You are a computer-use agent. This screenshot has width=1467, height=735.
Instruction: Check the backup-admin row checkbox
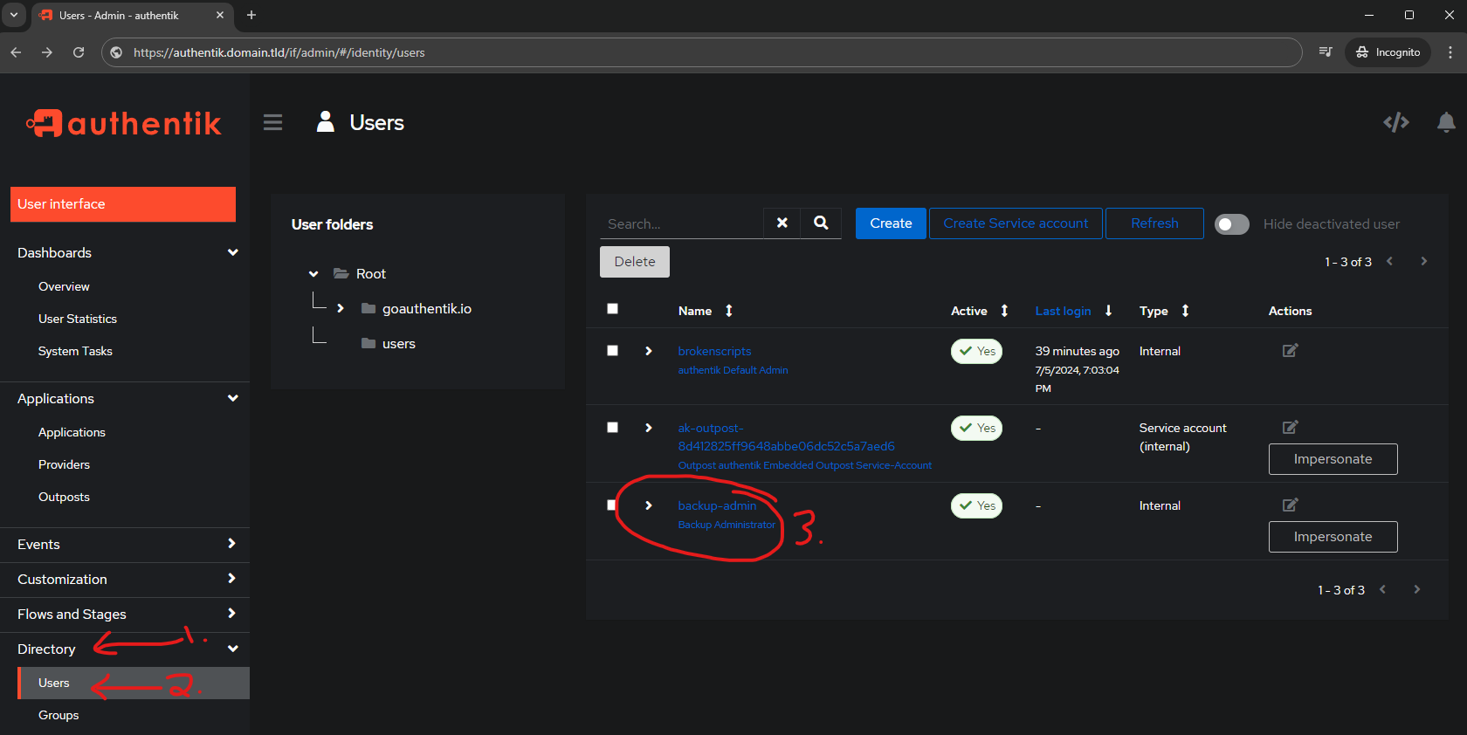(x=611, y=505)
